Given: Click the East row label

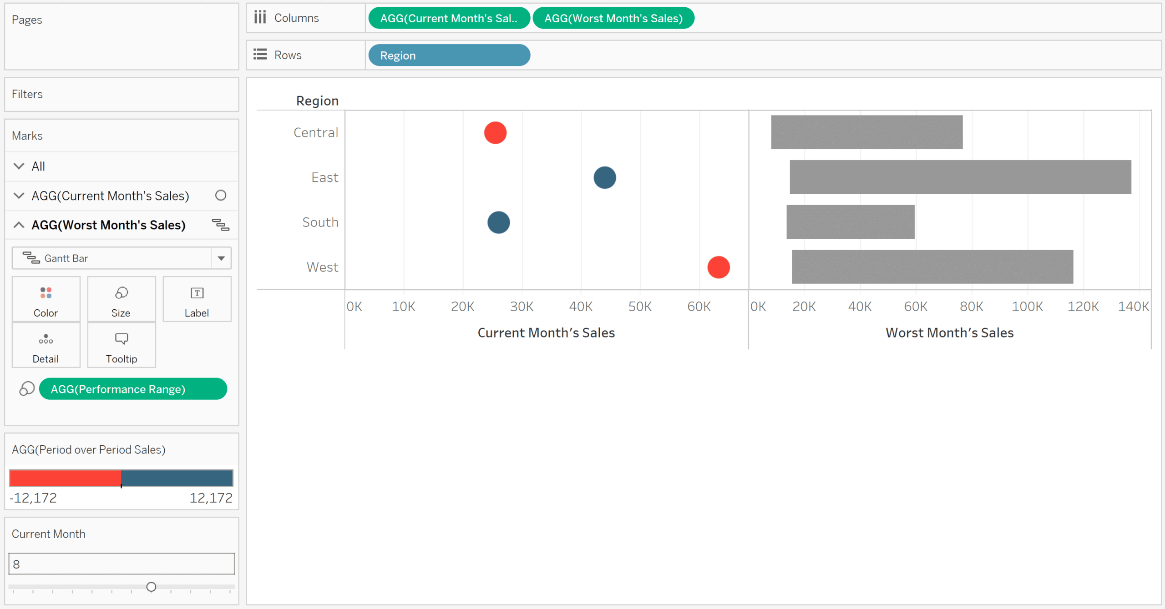Looking at the screenshot, I should click(325, 177).
